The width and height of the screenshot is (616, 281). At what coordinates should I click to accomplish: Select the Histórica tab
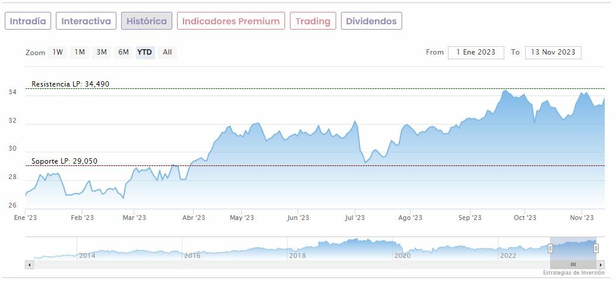point(147,21)
